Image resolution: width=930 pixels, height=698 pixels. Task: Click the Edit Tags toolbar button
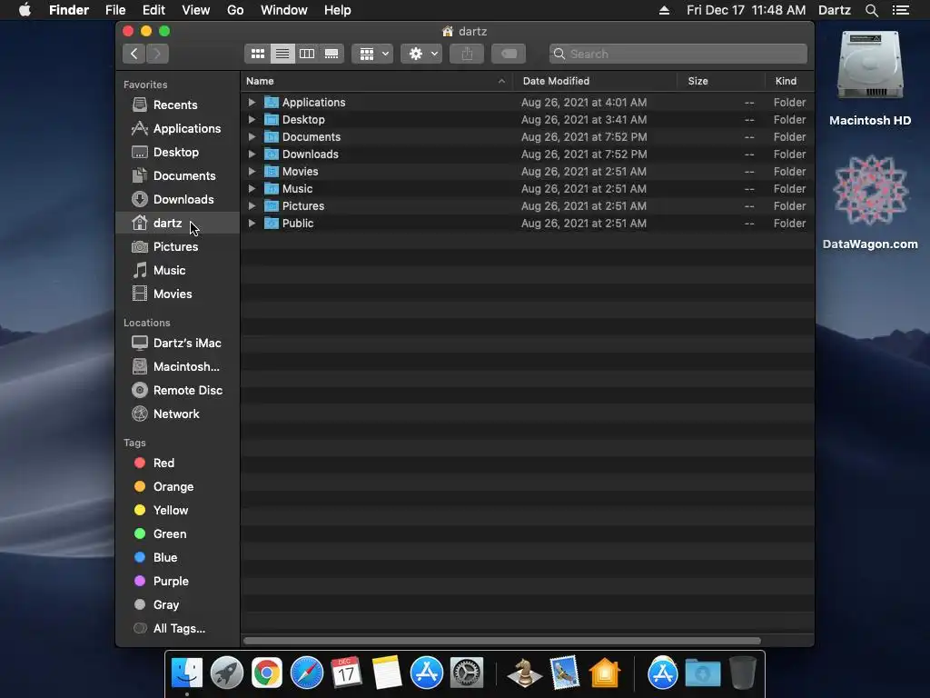click(509, 54)
